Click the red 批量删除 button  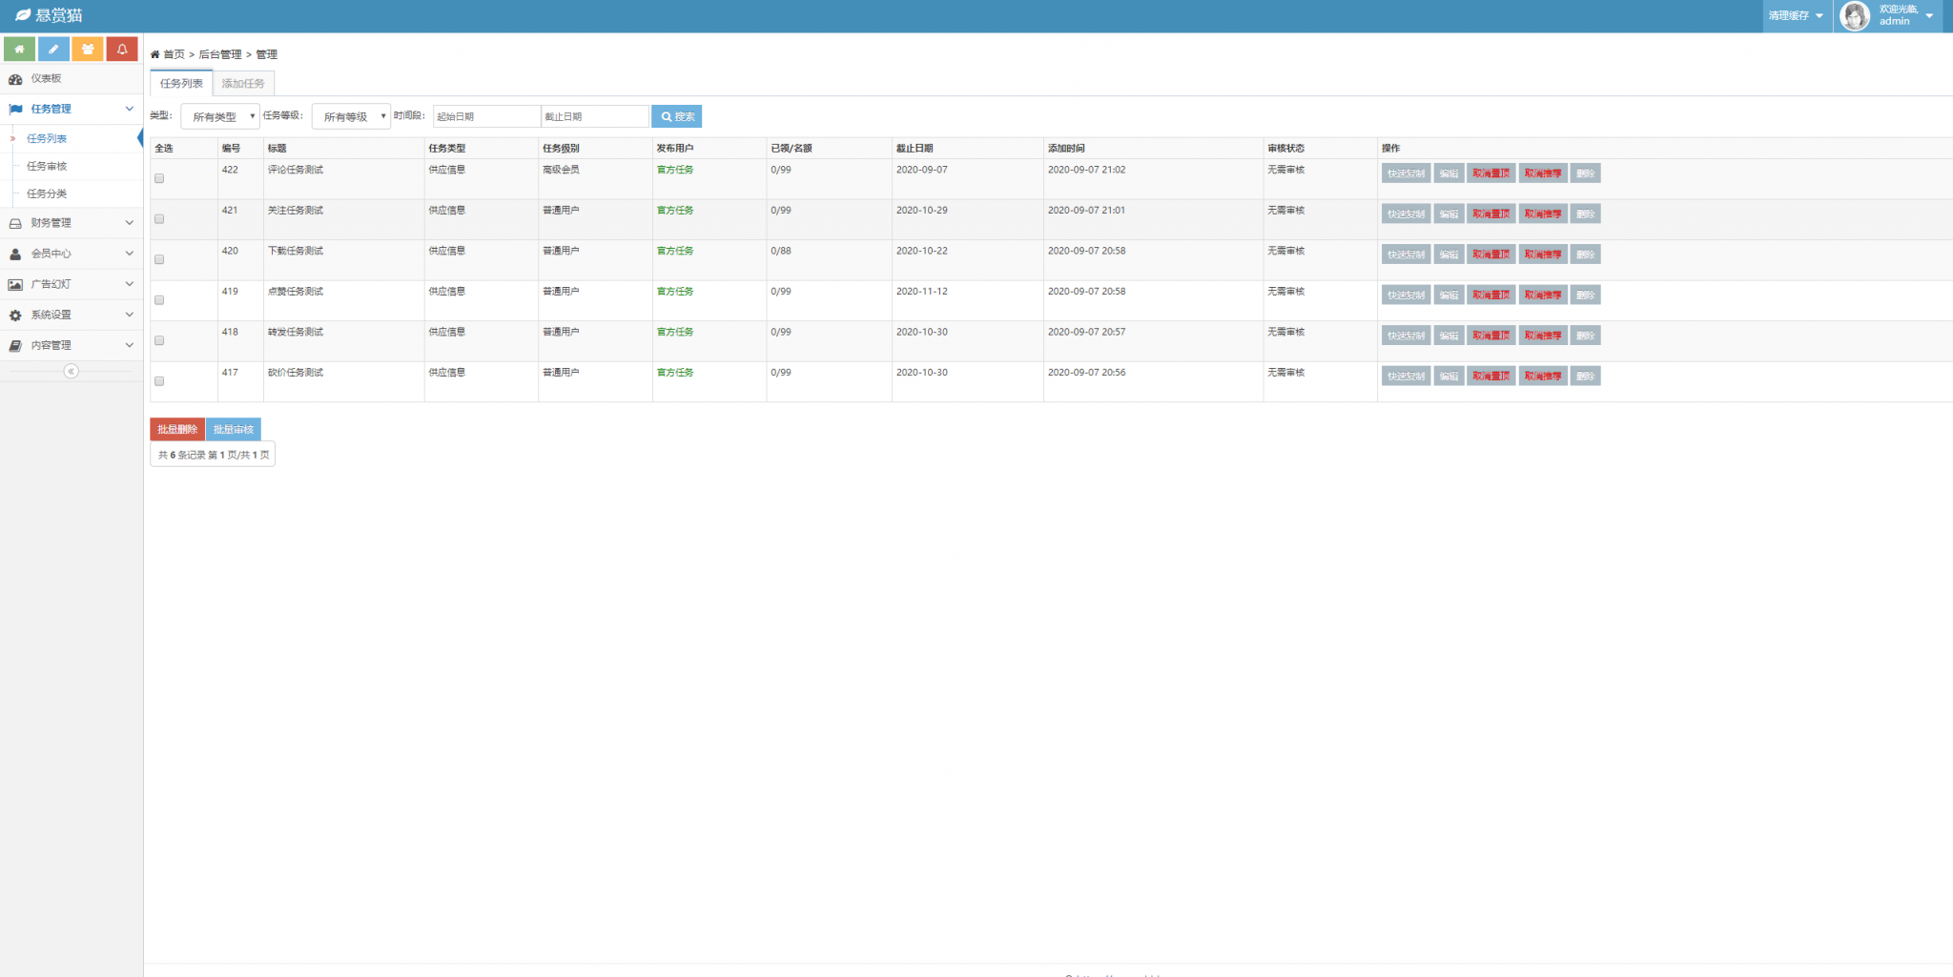click(177, 430)
